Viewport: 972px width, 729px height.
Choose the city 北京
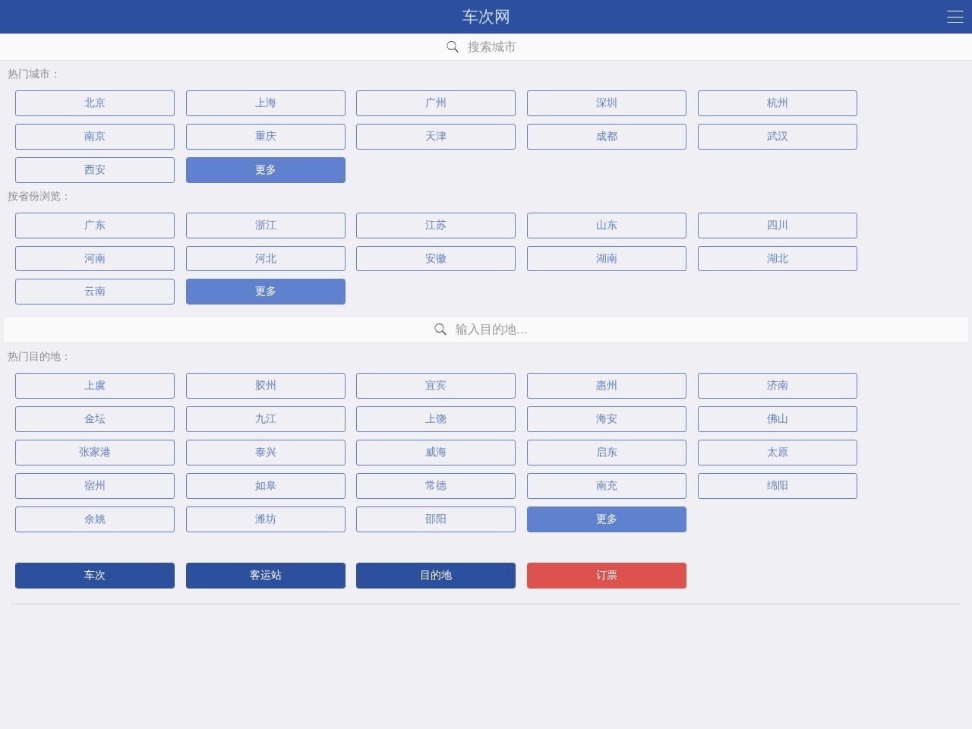95,103
